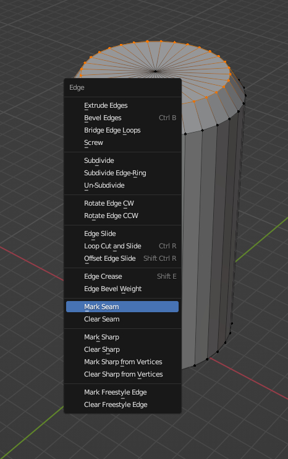Choose Subdivide in the Edge menu
Image resolution: width=288 pixels, height=459 pixels.
click(x=122, y=160)
